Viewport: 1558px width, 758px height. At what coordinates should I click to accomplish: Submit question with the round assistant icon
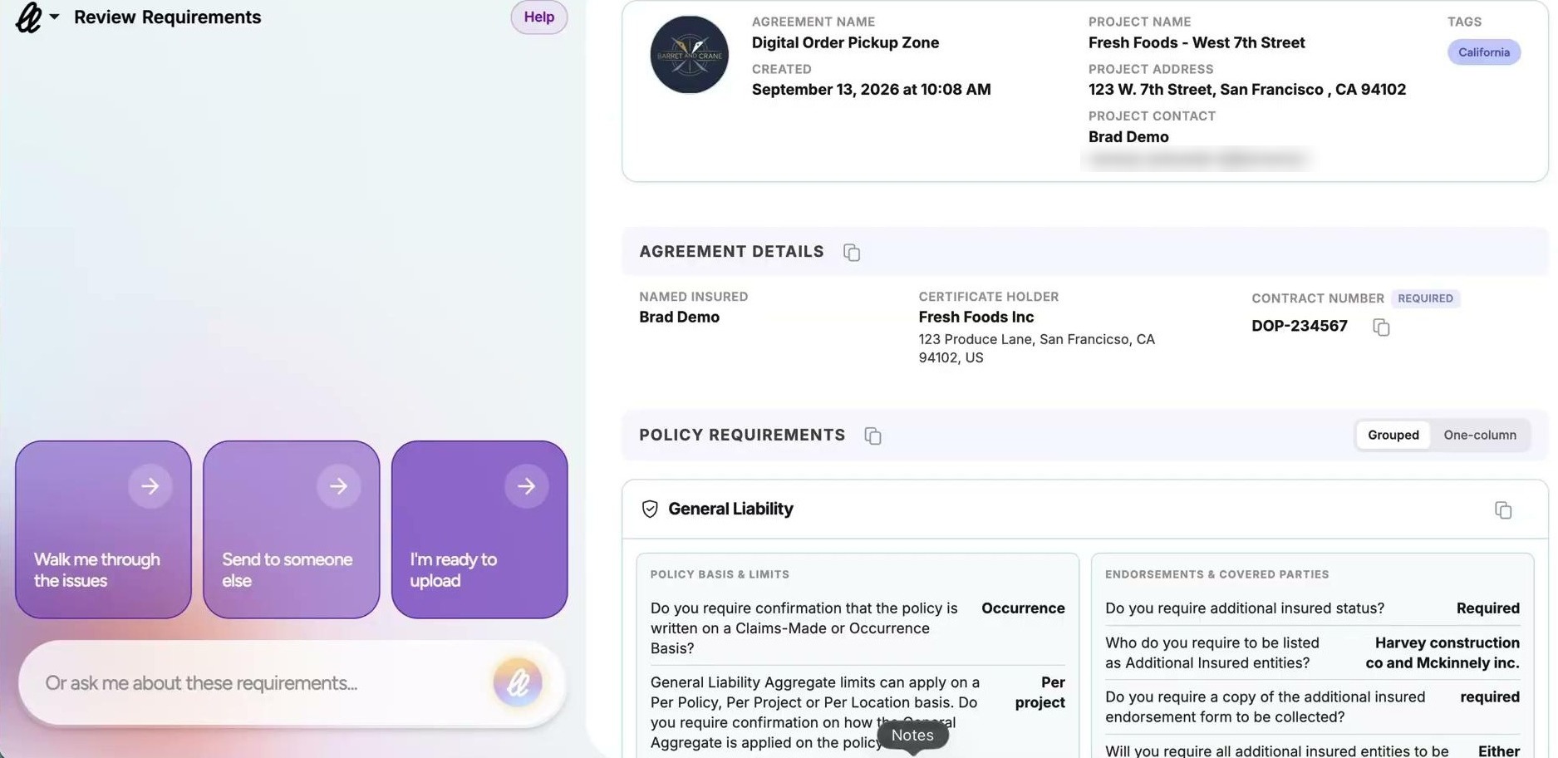pos(517,682)
